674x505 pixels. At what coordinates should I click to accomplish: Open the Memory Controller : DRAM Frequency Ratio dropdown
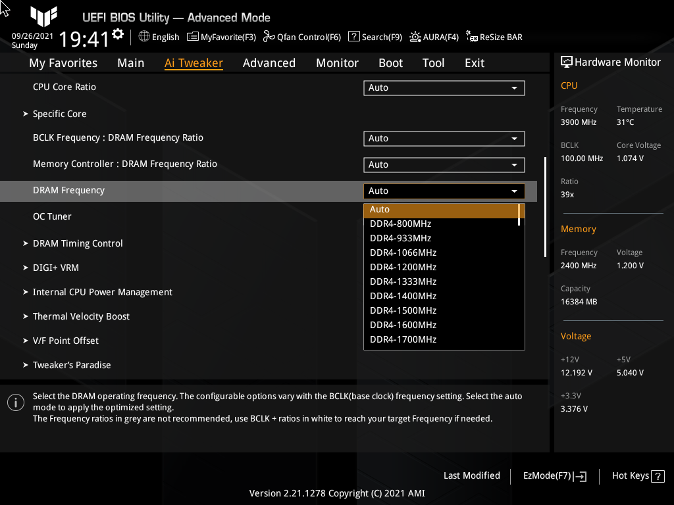click(x=444, y=164)
